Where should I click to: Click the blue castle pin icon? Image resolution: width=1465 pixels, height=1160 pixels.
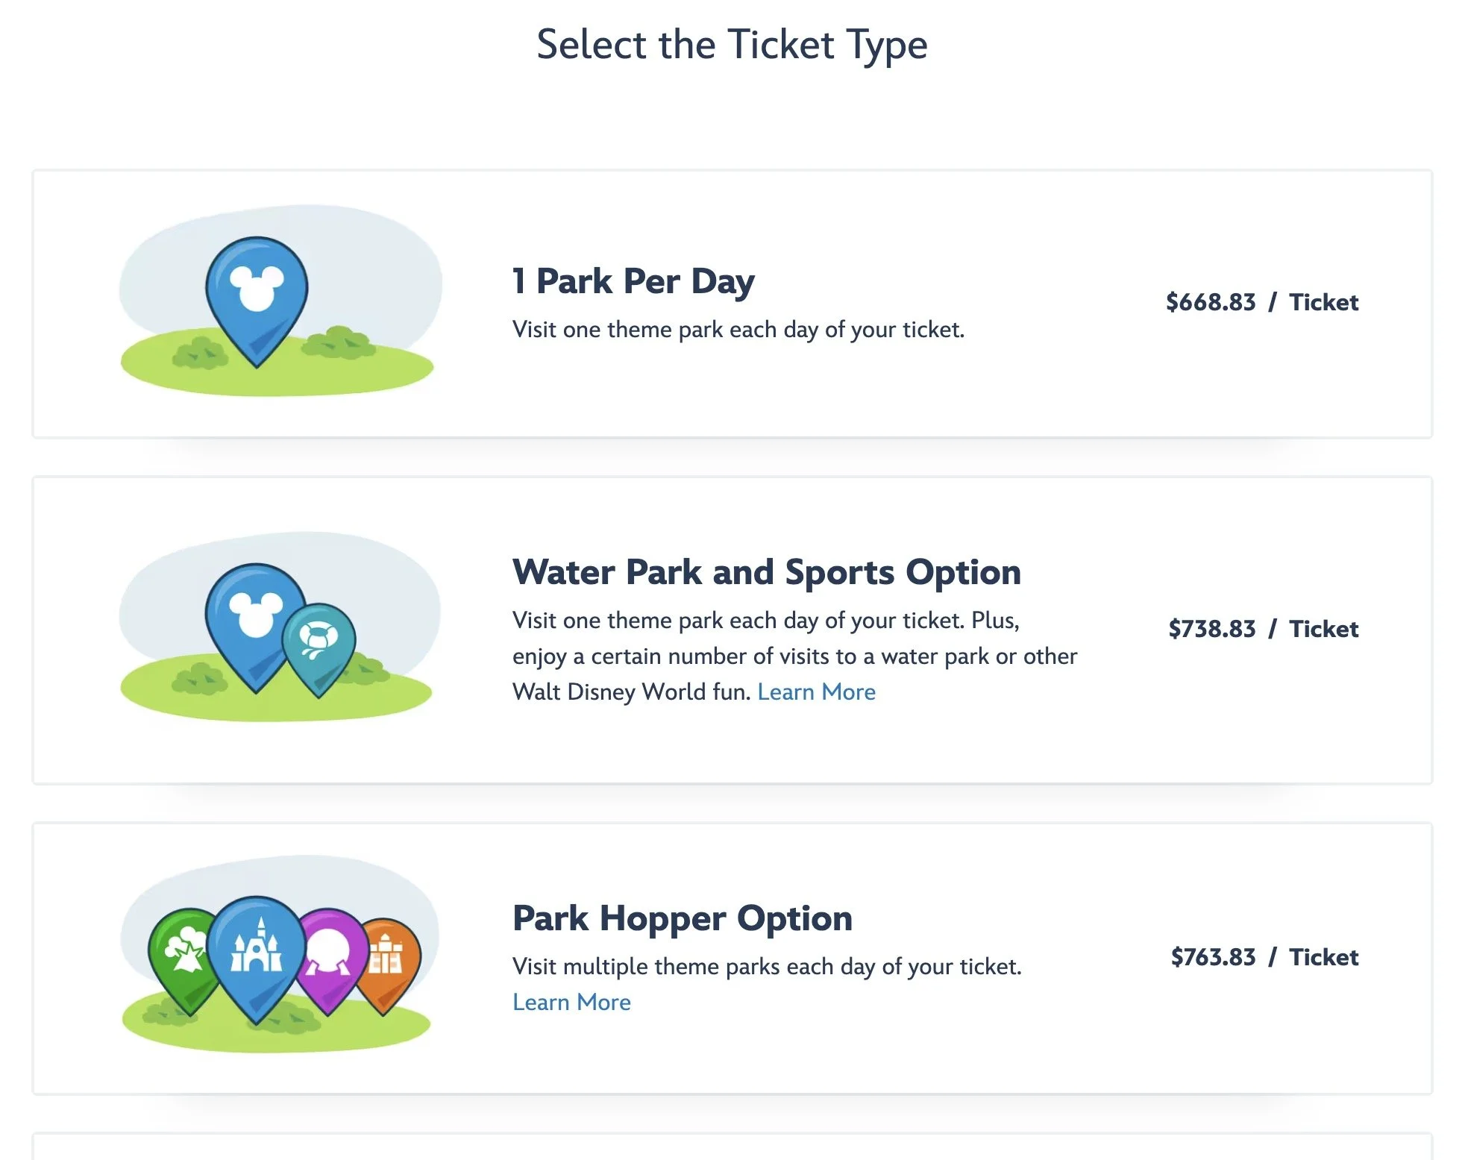click(257, 949)
